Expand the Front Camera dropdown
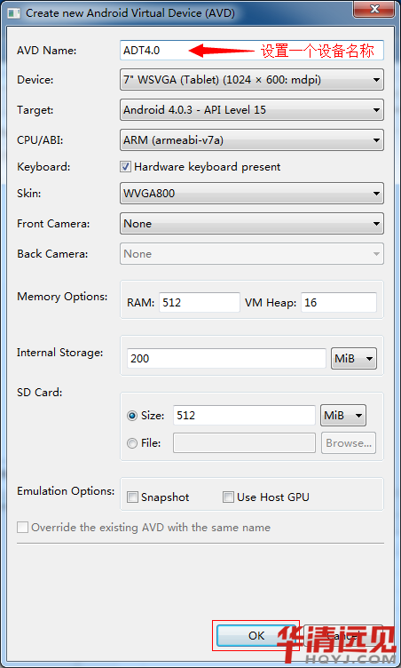Screen dimensions: 401x668 coord(252,224)
